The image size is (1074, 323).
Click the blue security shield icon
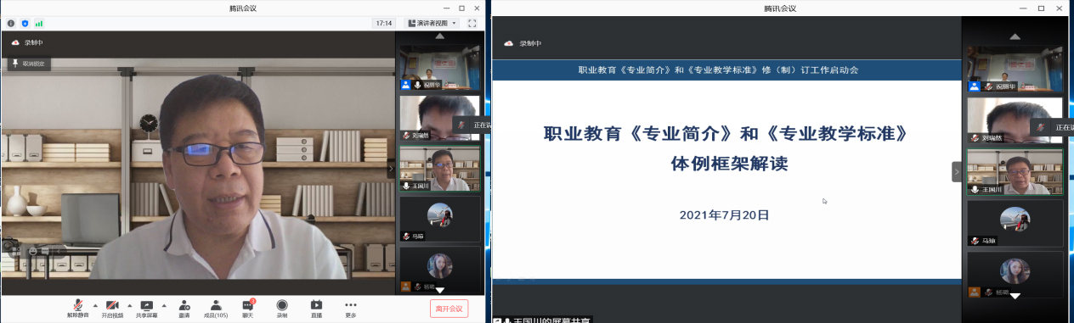[x=25, y=23]
